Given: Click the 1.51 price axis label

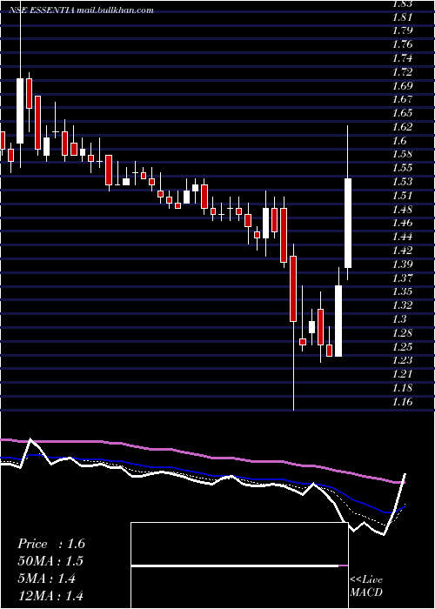Looking at the screenshot, I should point(402,196).
